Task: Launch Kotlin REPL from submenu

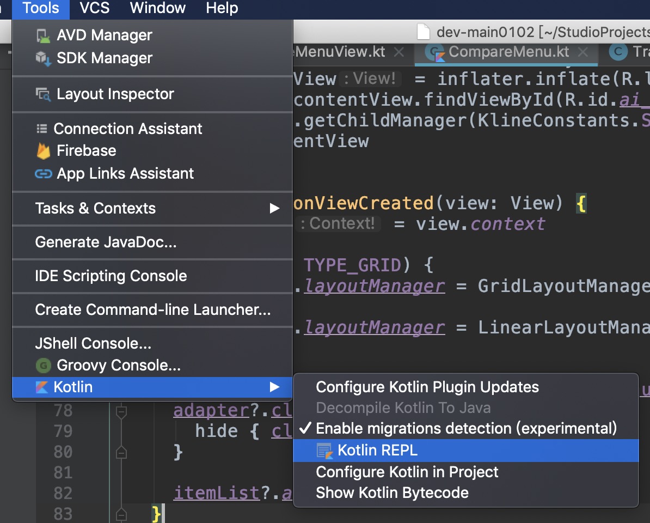Action: click(466, 451)
